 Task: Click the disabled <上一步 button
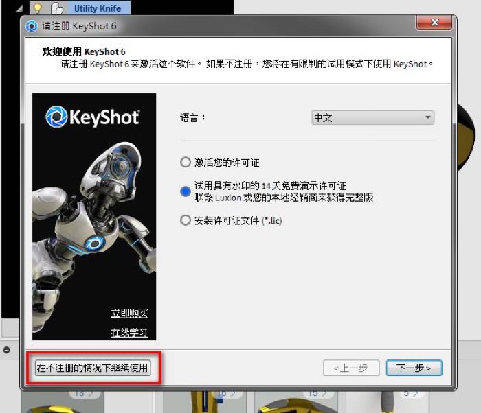point(351,368)
